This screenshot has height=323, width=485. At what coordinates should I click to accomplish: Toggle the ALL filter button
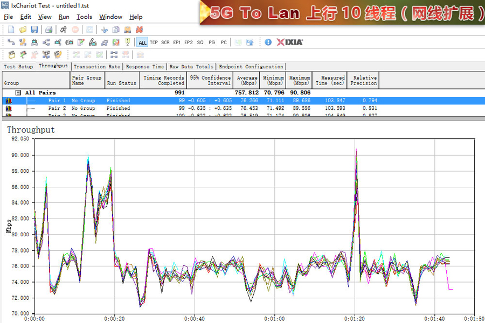(142, 43)
